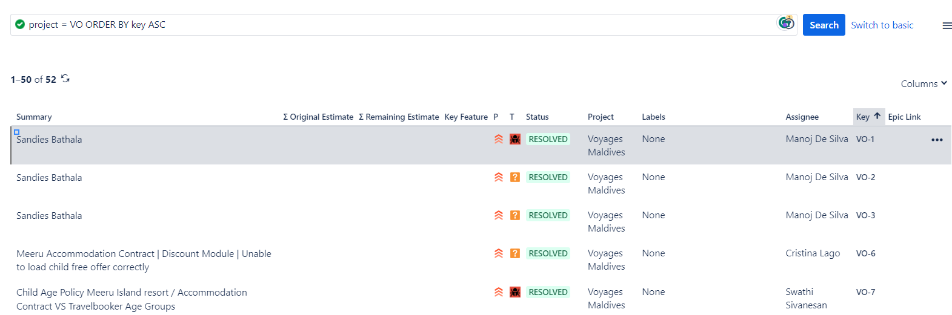Open issue key VO-3
952x315 pixels.
click(x=865, y=215)
